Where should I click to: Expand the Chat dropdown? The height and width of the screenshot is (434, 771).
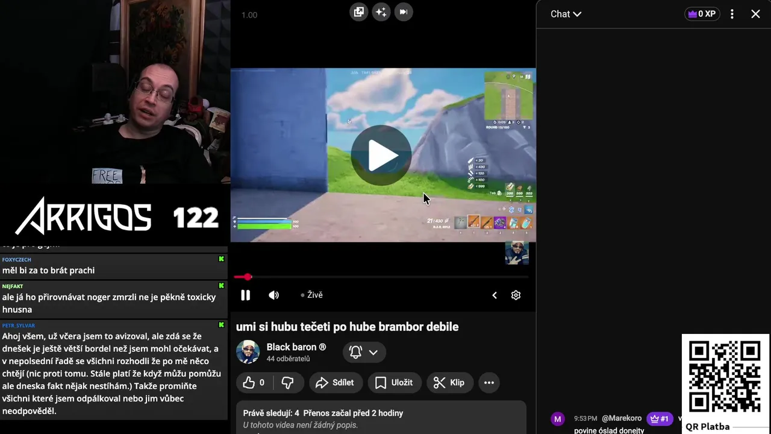566,14
